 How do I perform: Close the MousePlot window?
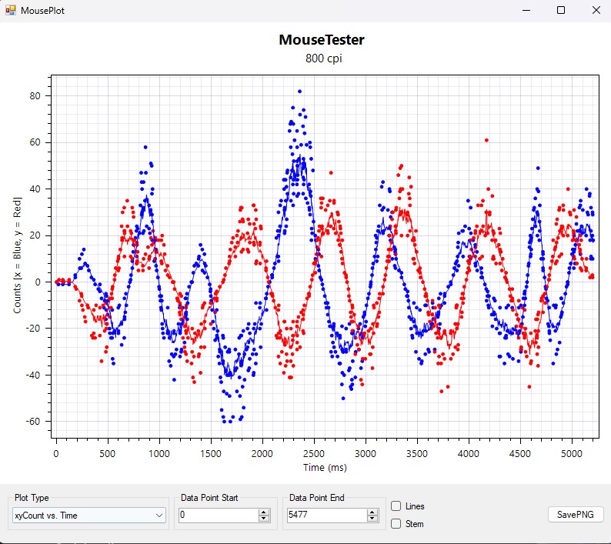click(x=595, y=10)
